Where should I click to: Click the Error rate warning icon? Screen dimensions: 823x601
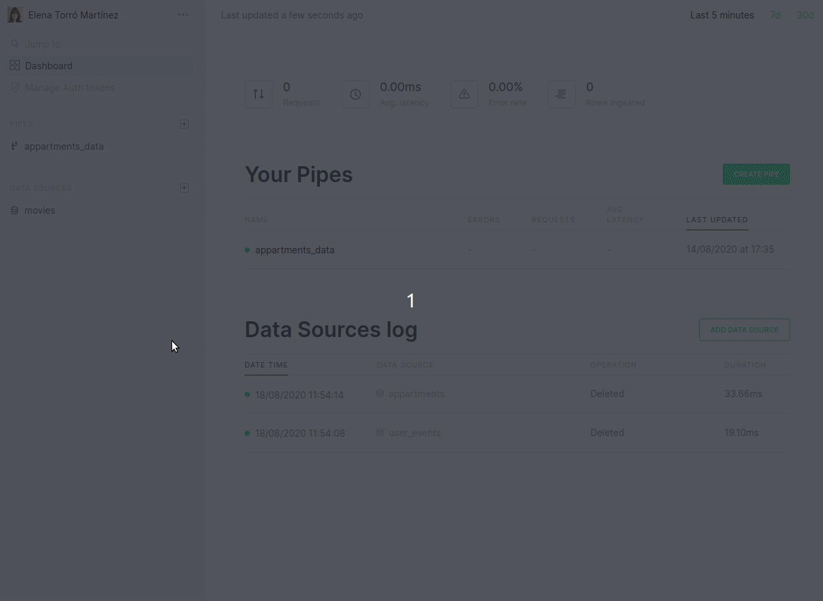pos(464,94)
